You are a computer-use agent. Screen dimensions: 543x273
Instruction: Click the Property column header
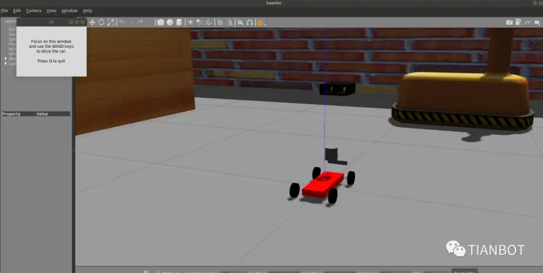pyautogui.click(x=11, y=114)
